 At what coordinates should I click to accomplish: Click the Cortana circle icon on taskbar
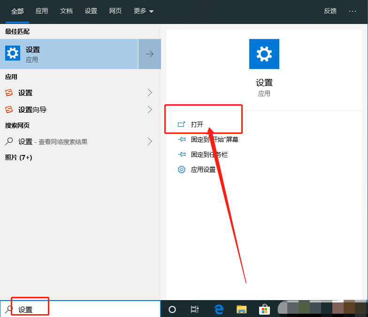point(172,309)
